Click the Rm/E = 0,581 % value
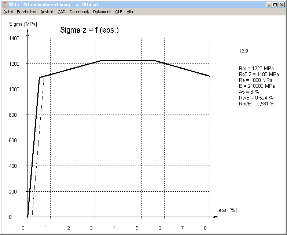 tap(256, 104)
